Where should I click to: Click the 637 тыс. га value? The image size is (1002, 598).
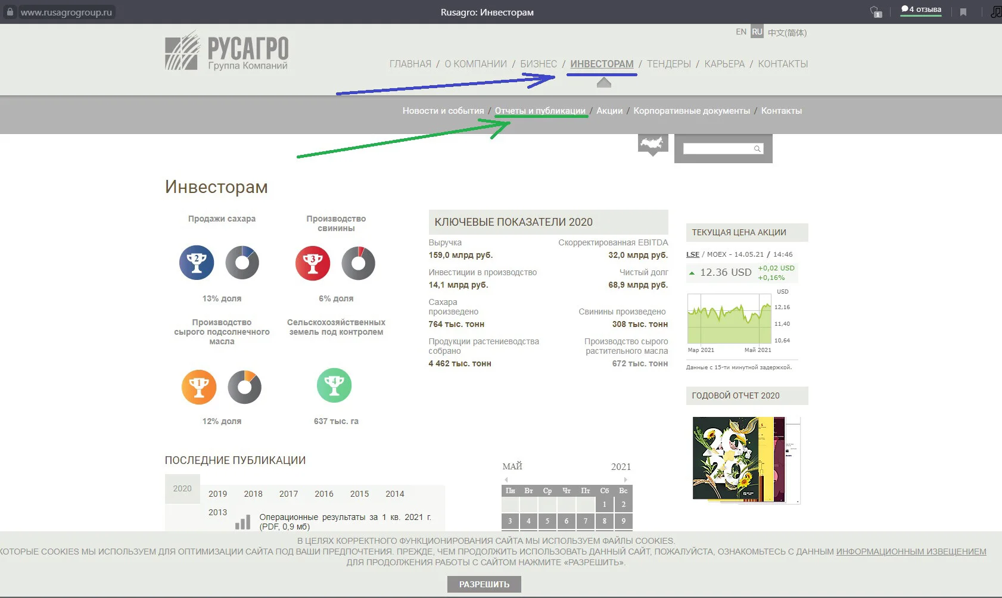[x=336, y=421]
